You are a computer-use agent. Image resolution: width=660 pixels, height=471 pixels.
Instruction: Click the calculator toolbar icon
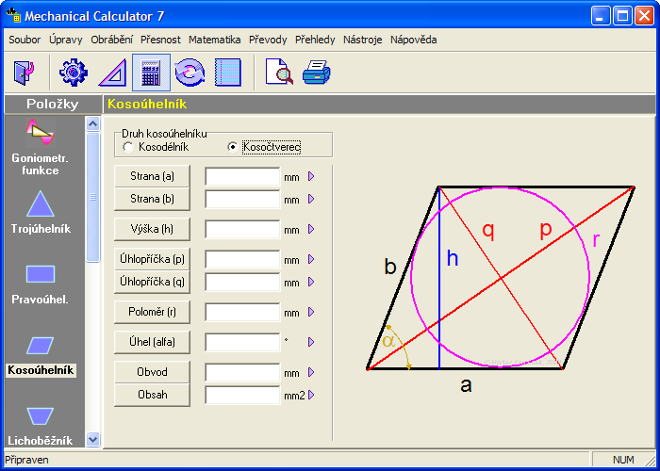[151, 73]
